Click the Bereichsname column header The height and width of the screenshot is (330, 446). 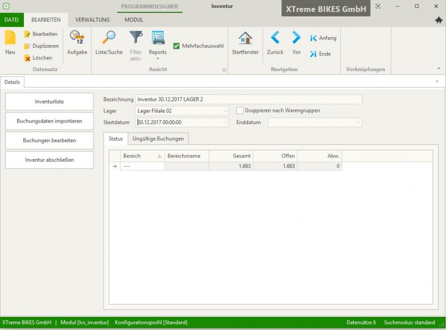(187, 156)
